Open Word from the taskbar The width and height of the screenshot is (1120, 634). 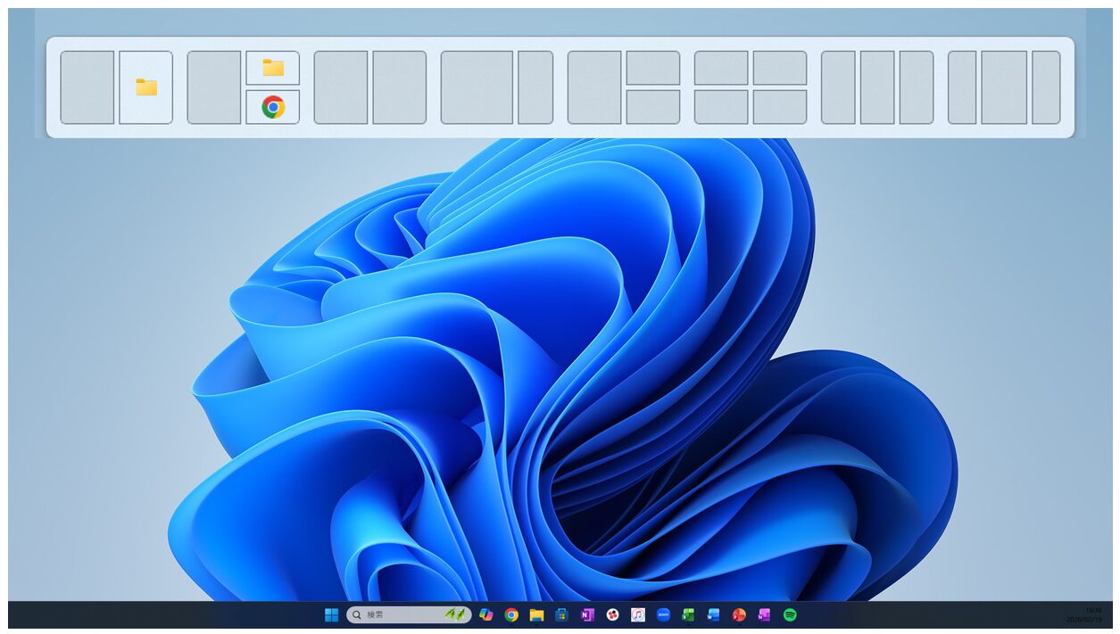713,614
